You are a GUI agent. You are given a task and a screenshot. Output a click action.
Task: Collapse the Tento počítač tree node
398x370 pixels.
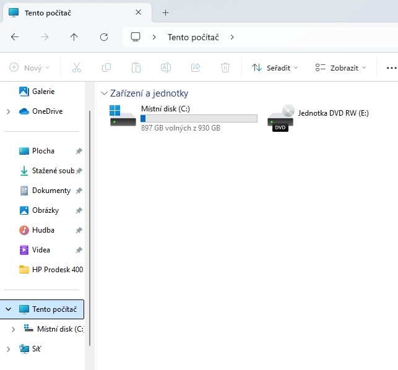(9, 309)
